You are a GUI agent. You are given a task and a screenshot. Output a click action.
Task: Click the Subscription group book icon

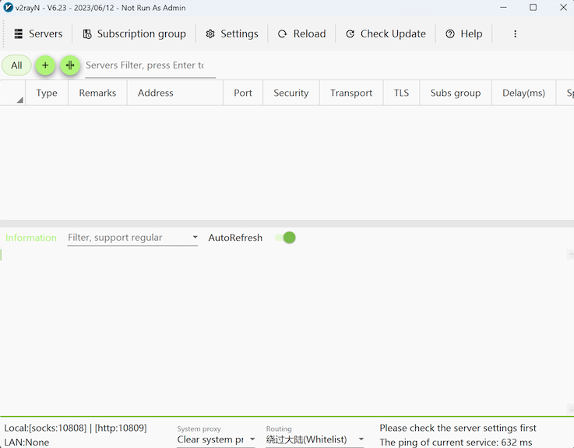click(87, 34)
